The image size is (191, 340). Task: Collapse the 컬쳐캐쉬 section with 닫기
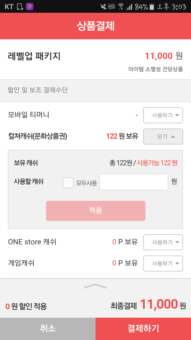click(163, 137)
